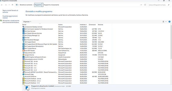Sort by Installato il column header
Viewport: 172px width, 91px height.
pos(84,25)
